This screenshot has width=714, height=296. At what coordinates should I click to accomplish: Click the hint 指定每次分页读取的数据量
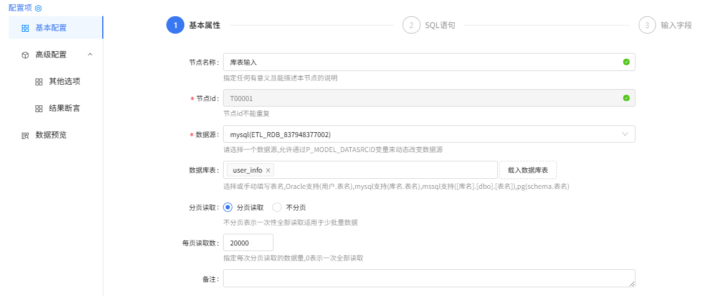click(293, 258)
